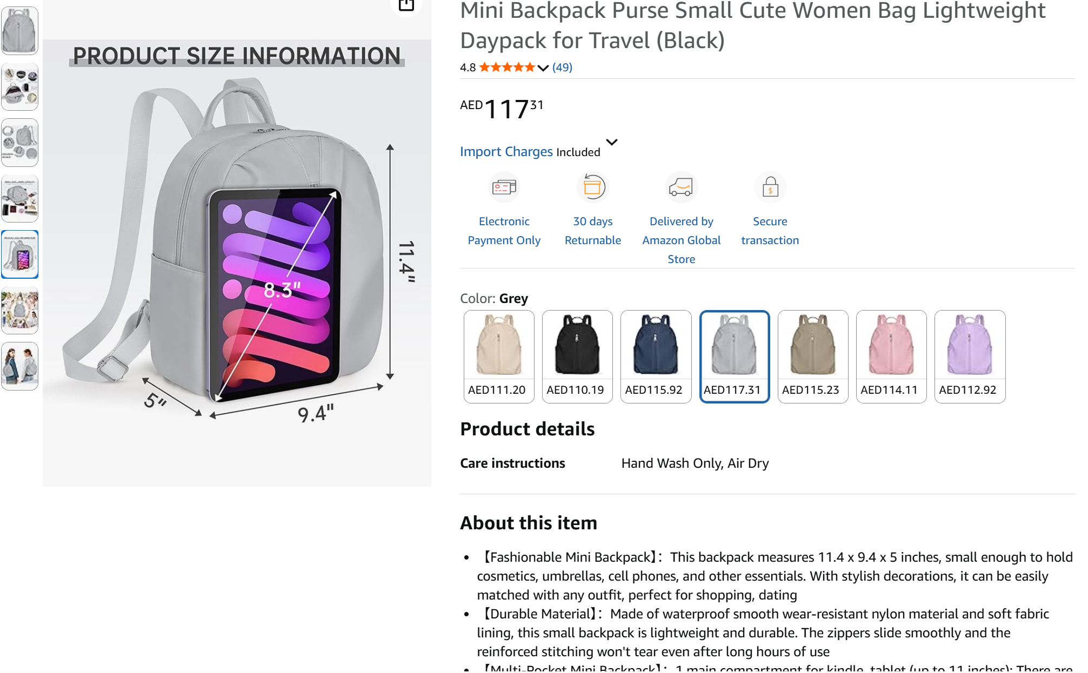The image size is (1088, 673).
Task: Click the main product size information image
Action: tap(237, 243)
